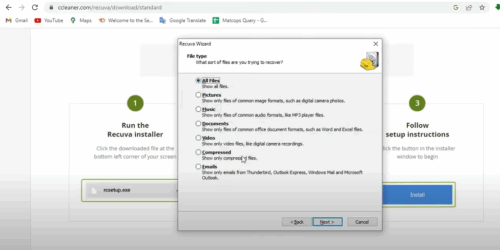Screen dimensions: 500x250
Task: Cancel the Recuva Wizard
Action: tap(362, 222)
